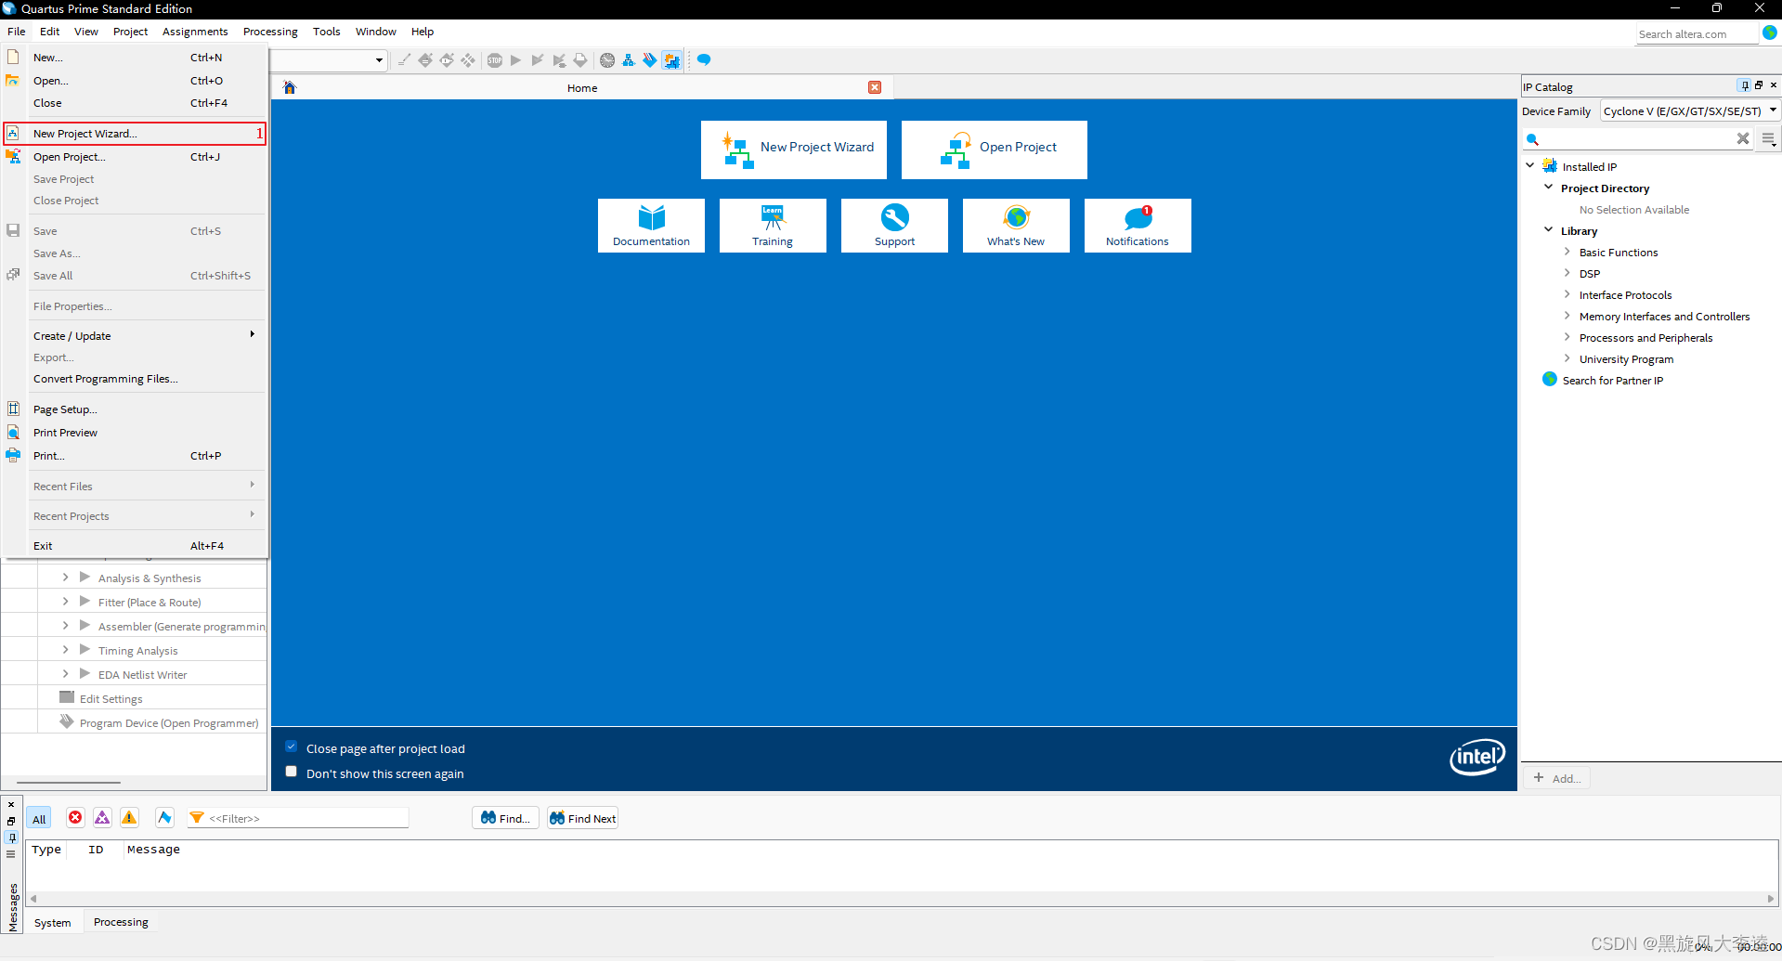
Task: Switch to the System messages tab
Action: tap(53, 922)
